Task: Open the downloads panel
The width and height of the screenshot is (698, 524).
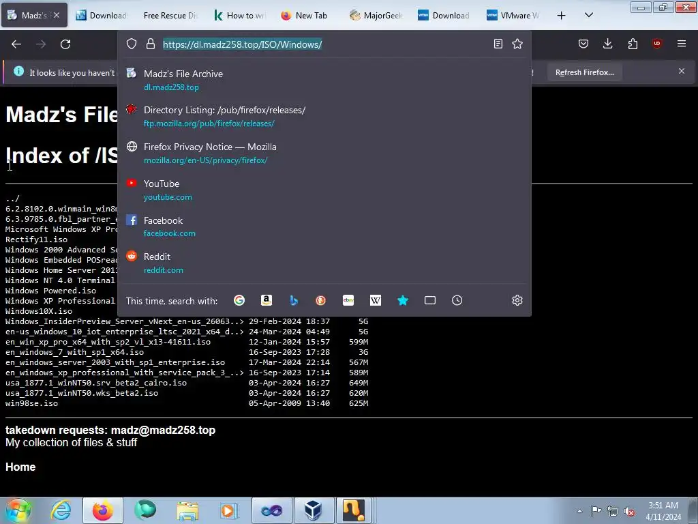Action: pos(607,44)
